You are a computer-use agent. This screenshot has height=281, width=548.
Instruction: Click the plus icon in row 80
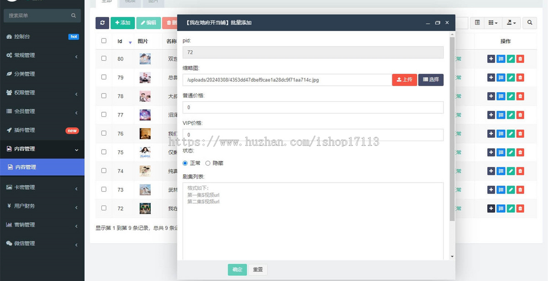(x=491, y=59)
